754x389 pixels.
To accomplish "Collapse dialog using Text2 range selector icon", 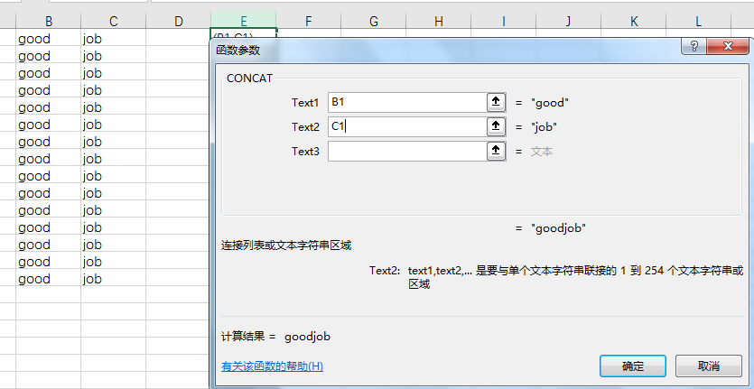I will (496, 127).
